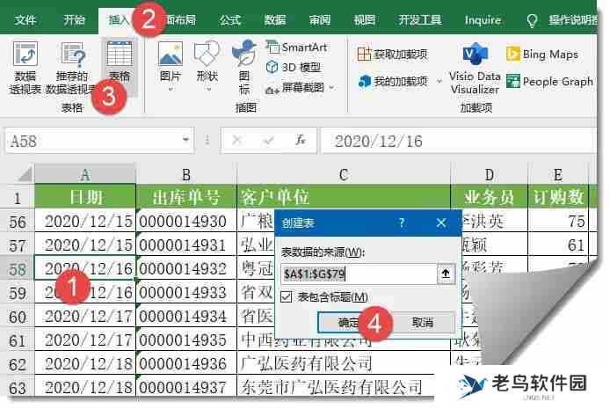
Task: Click cell 0000014930
Action: pyautogui.click(x=186, y=222)
